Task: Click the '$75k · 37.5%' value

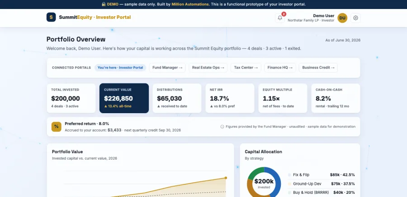Action: (343, 184)
